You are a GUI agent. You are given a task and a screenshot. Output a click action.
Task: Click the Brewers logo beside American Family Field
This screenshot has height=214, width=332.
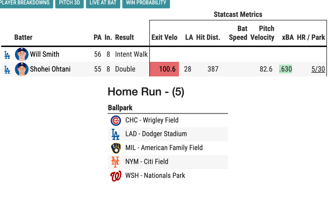116,148
